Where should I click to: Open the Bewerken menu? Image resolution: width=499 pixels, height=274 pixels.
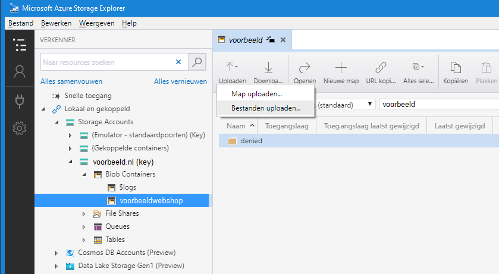pyautogui.click(x=56, y=23)
